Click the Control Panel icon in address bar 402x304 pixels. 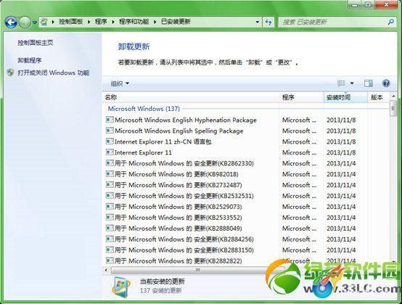click(x=44, y=22)
